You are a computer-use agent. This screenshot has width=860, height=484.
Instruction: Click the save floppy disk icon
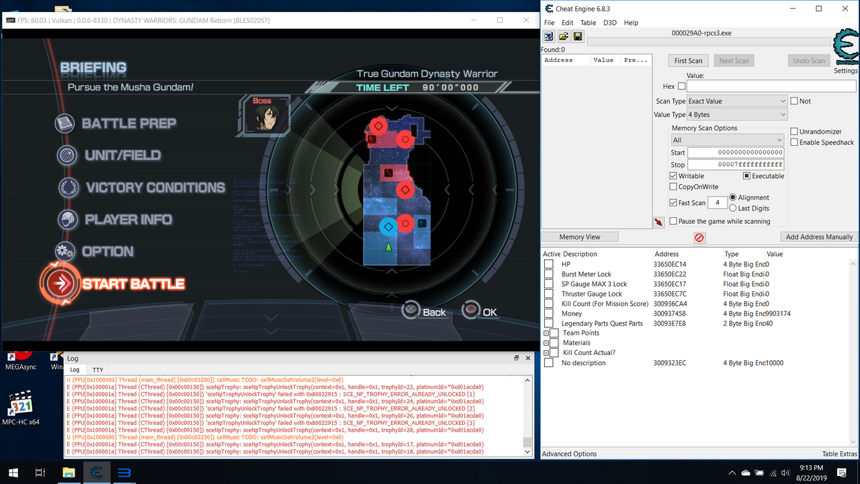(578, 36)
